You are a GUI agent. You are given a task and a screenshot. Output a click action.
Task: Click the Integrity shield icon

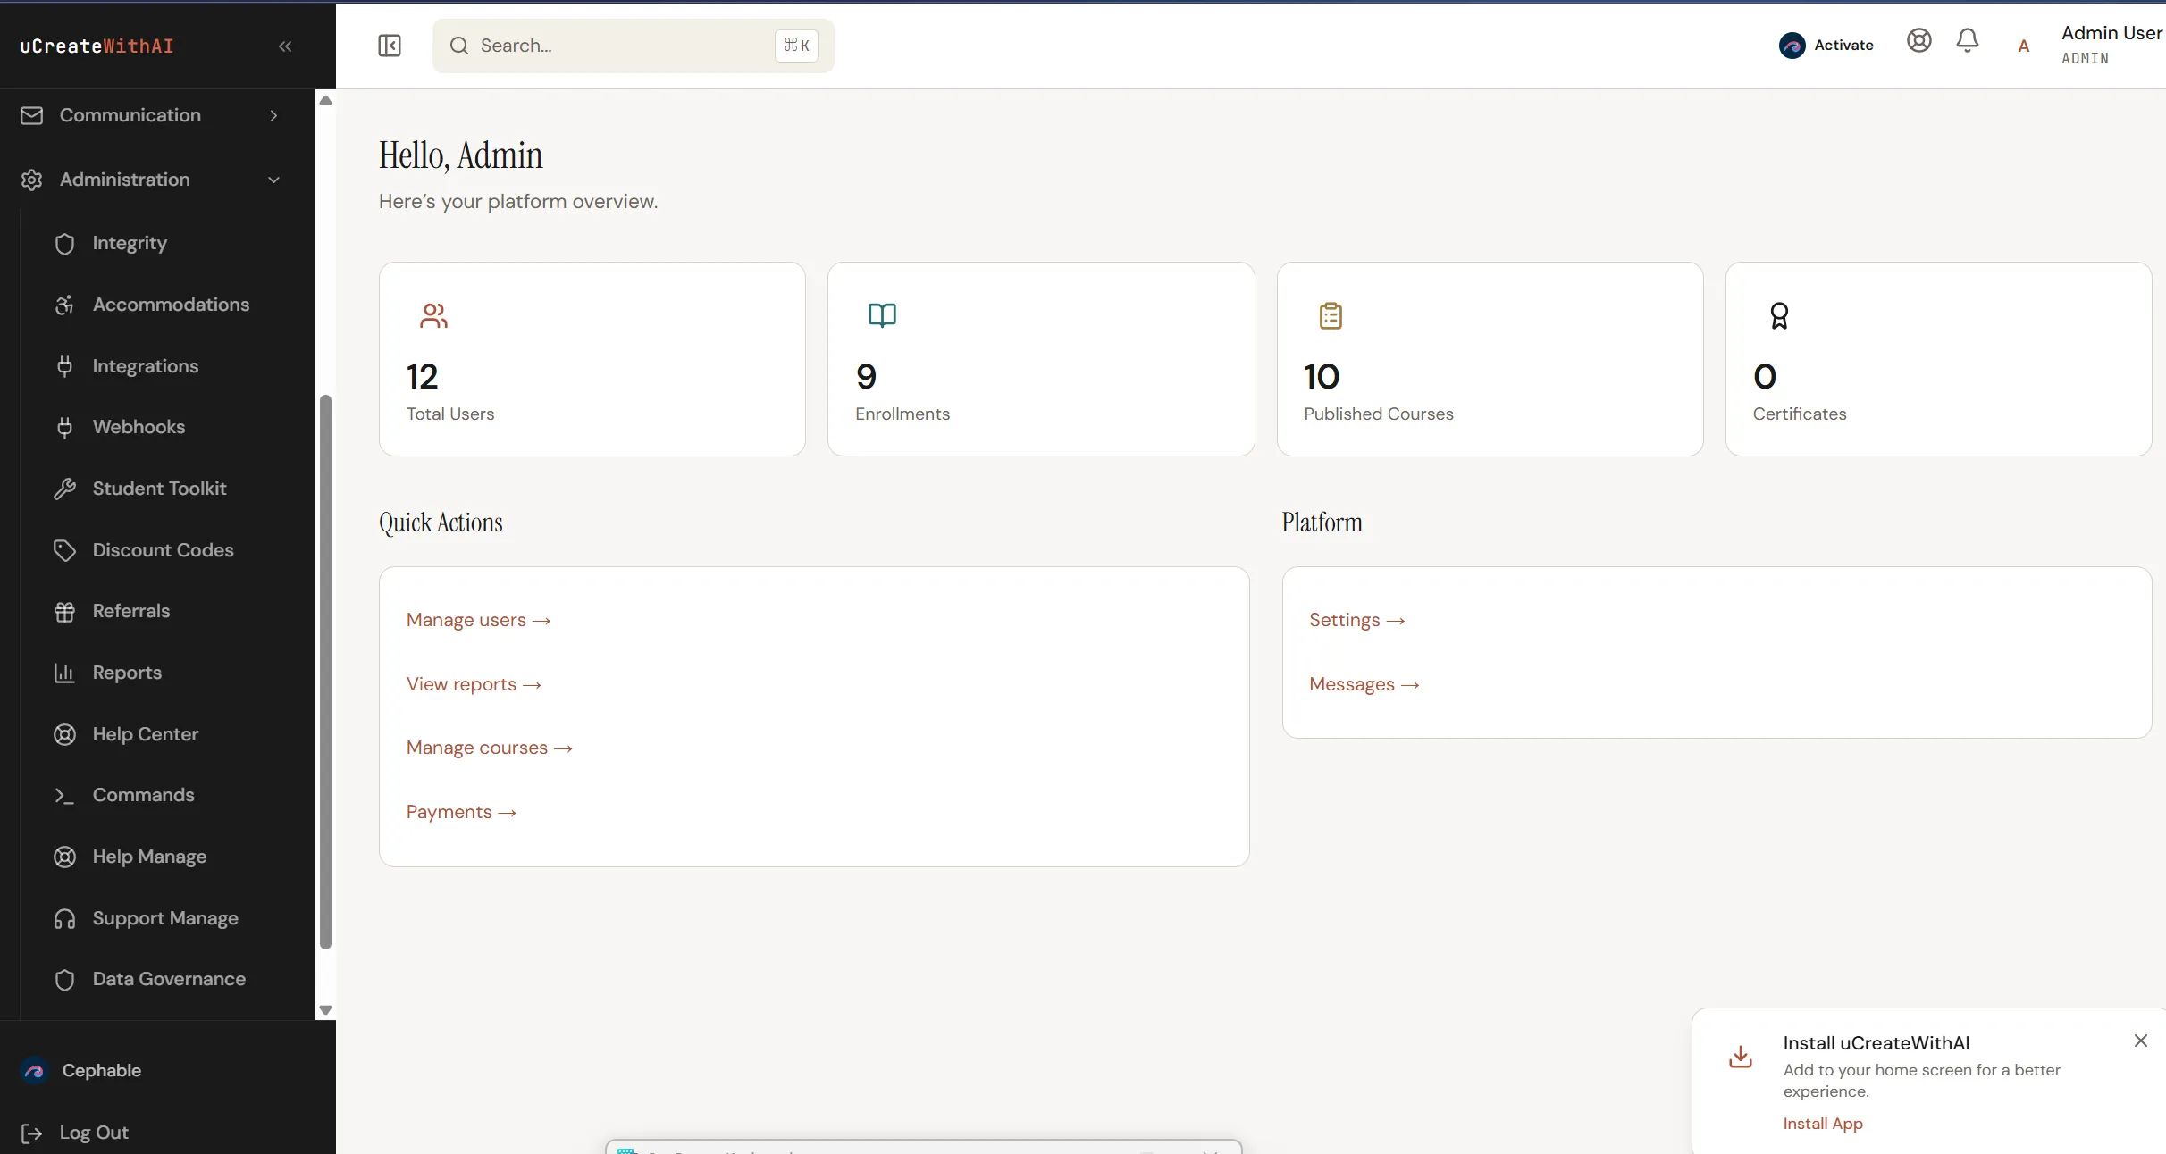(65, 243)
